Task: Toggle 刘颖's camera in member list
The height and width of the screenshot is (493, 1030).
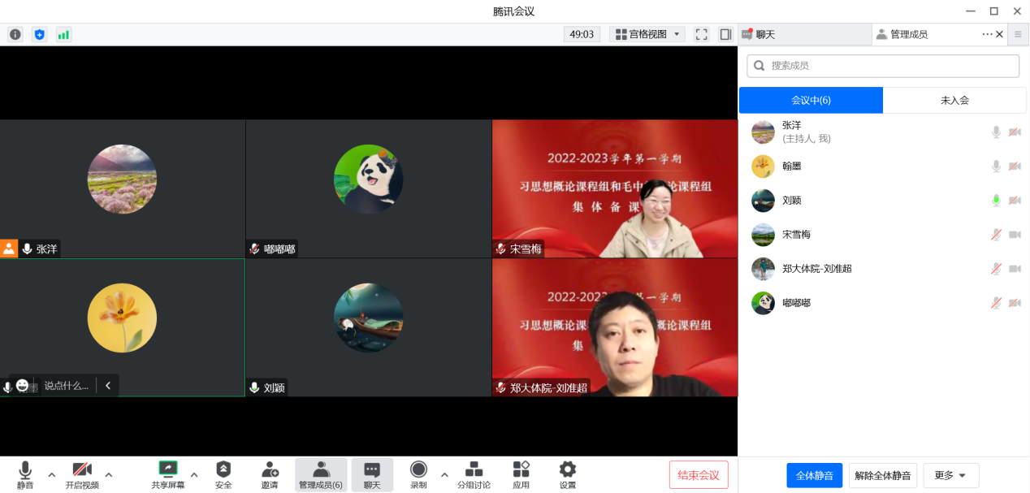Action: click(x=1015, y=200)
